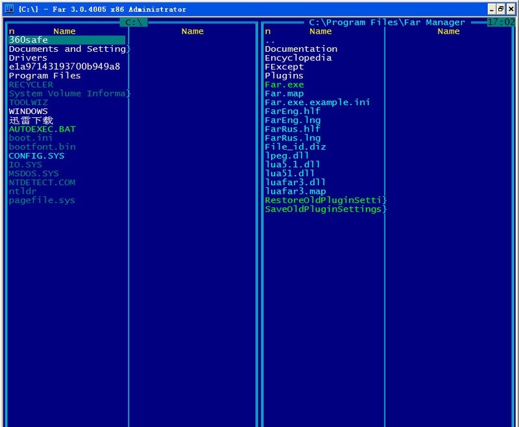
Task: Select Far.exe.example.ini file
Action: tap(317, 102)
